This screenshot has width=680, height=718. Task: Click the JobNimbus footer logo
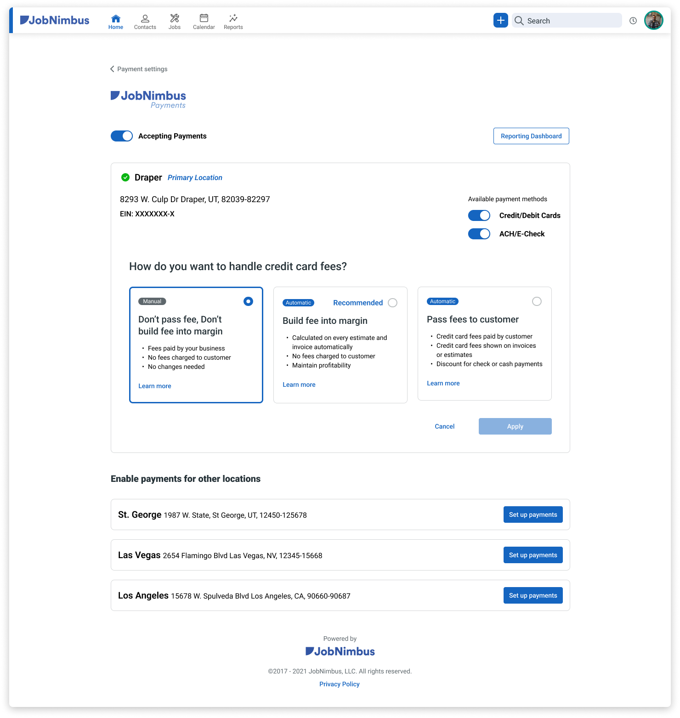[x=340, y=651]
